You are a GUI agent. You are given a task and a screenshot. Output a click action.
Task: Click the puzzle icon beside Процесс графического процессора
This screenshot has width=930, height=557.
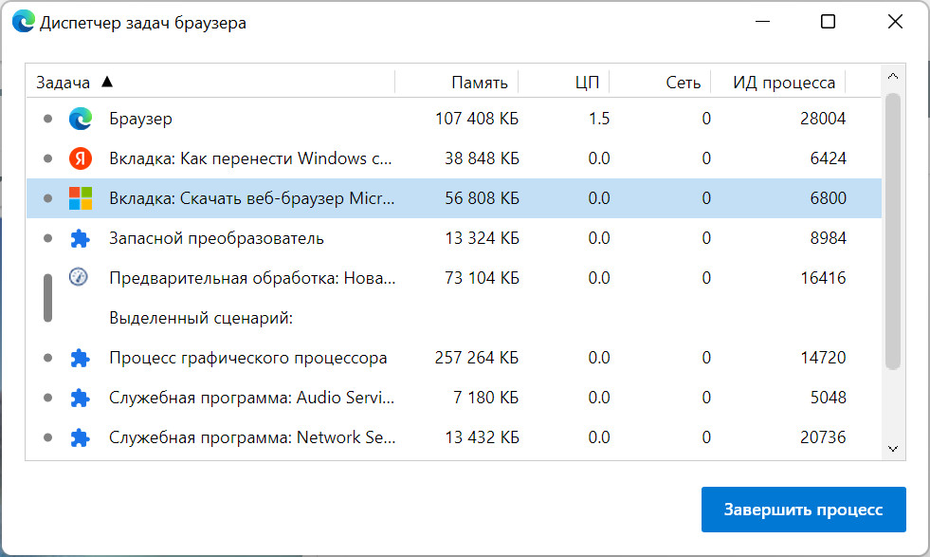click(81, 358)
